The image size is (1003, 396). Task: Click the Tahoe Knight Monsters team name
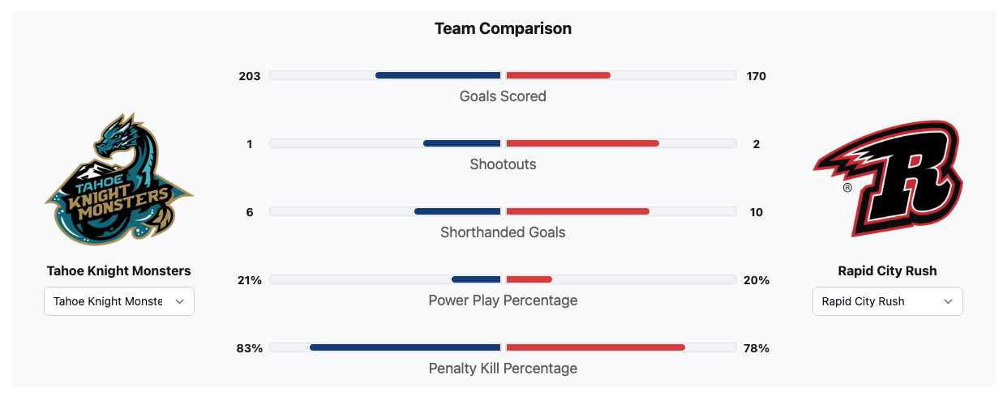119,270
